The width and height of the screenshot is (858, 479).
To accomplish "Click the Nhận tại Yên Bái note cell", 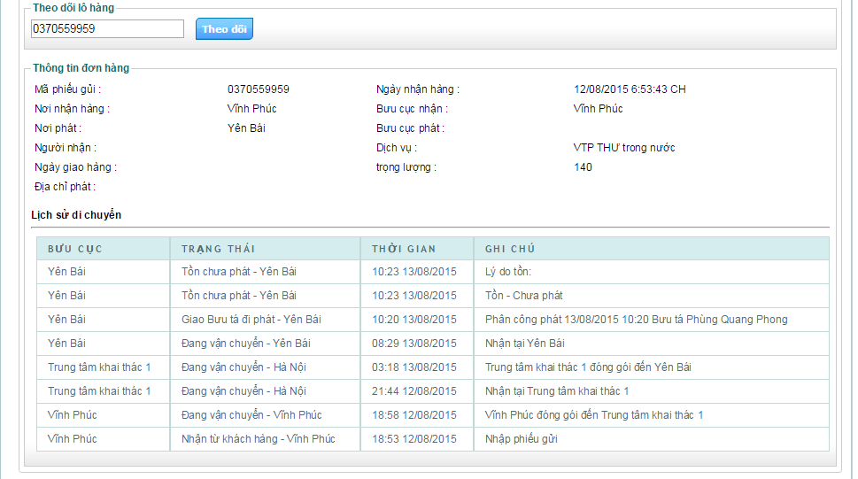I will (x=524, y=344).
